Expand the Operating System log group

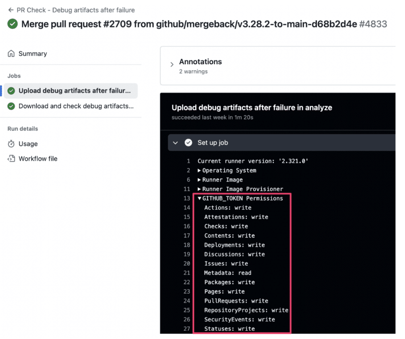click(199, 170)
